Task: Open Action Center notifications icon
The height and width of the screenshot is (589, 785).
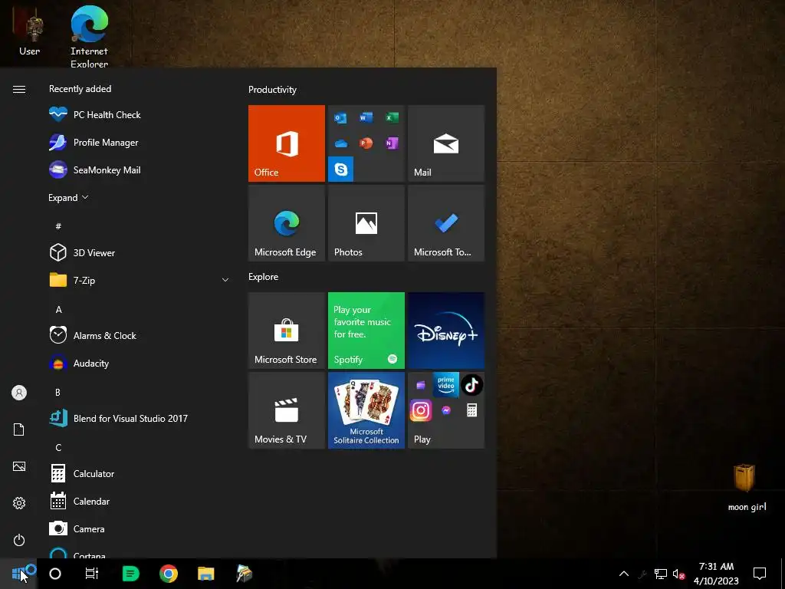Action: pyautogui.click(x=760, y=574)
